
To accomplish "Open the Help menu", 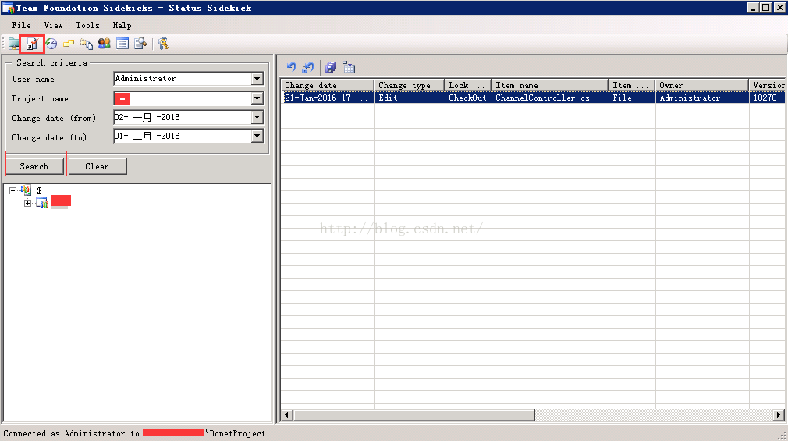I will (x=122, y=25).
